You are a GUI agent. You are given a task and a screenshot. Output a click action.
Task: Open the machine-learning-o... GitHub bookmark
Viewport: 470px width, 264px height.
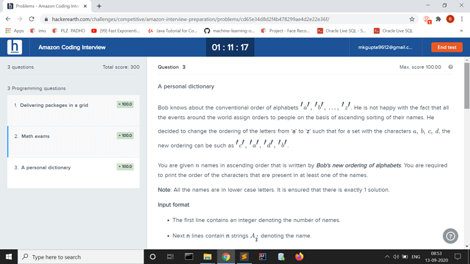(230, 31)
